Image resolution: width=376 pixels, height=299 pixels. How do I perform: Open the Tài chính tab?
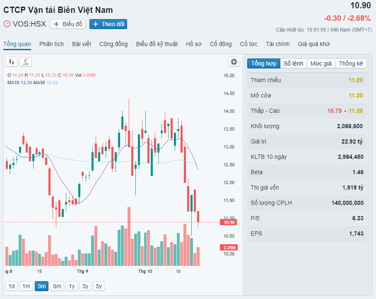pos(278,44)
